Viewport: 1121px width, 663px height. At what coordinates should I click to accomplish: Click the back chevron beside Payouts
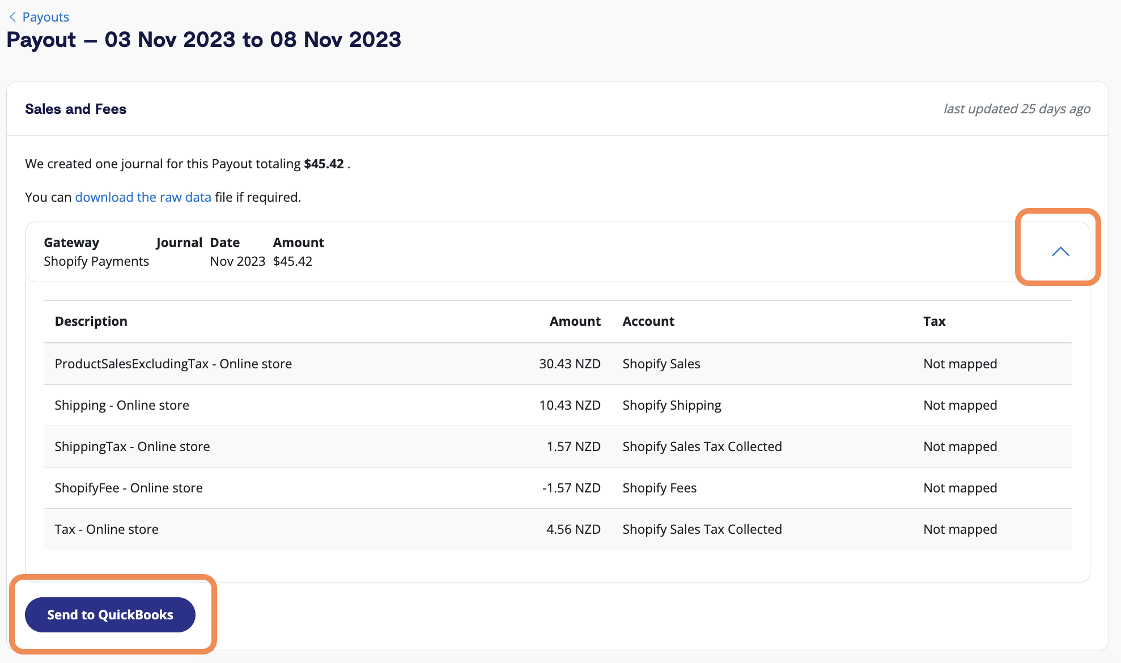point(13,17)
